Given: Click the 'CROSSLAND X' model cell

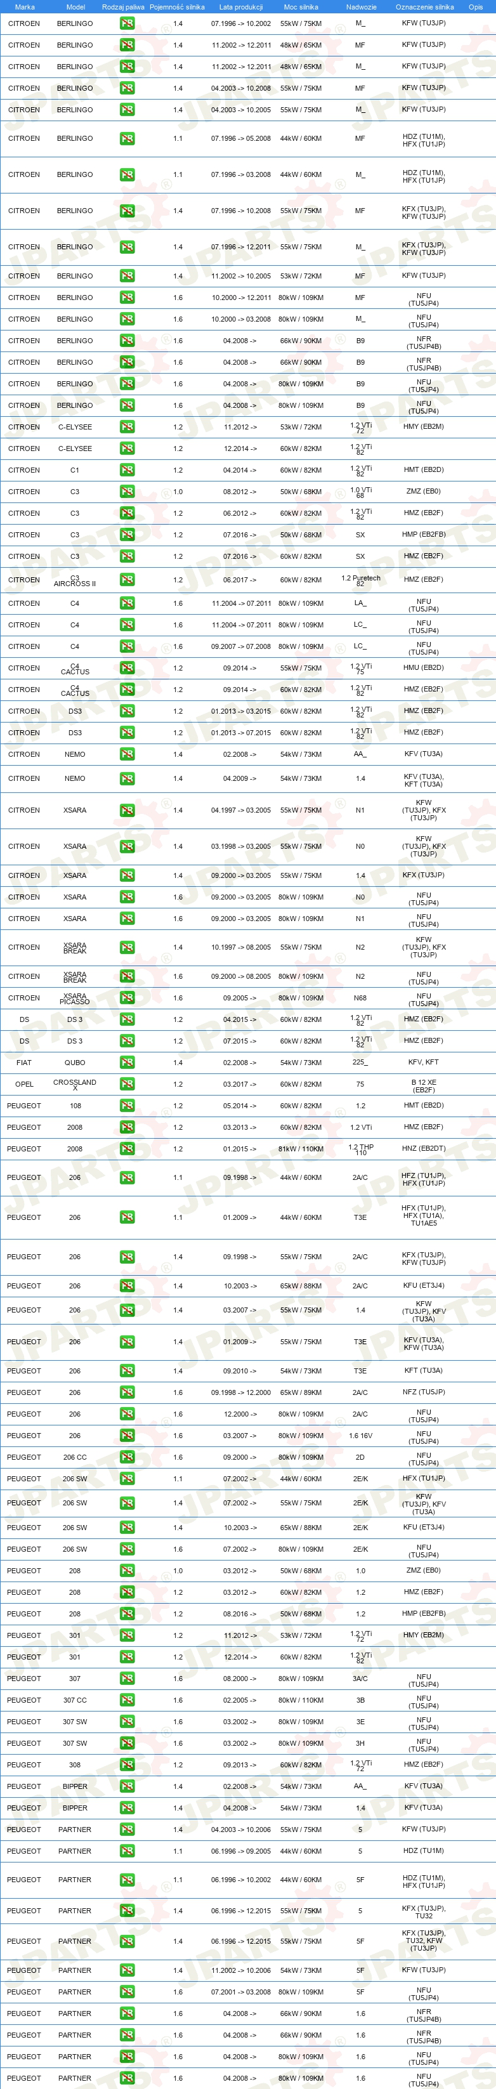Looking at the screenshot, I should (x=75, y=1085).
